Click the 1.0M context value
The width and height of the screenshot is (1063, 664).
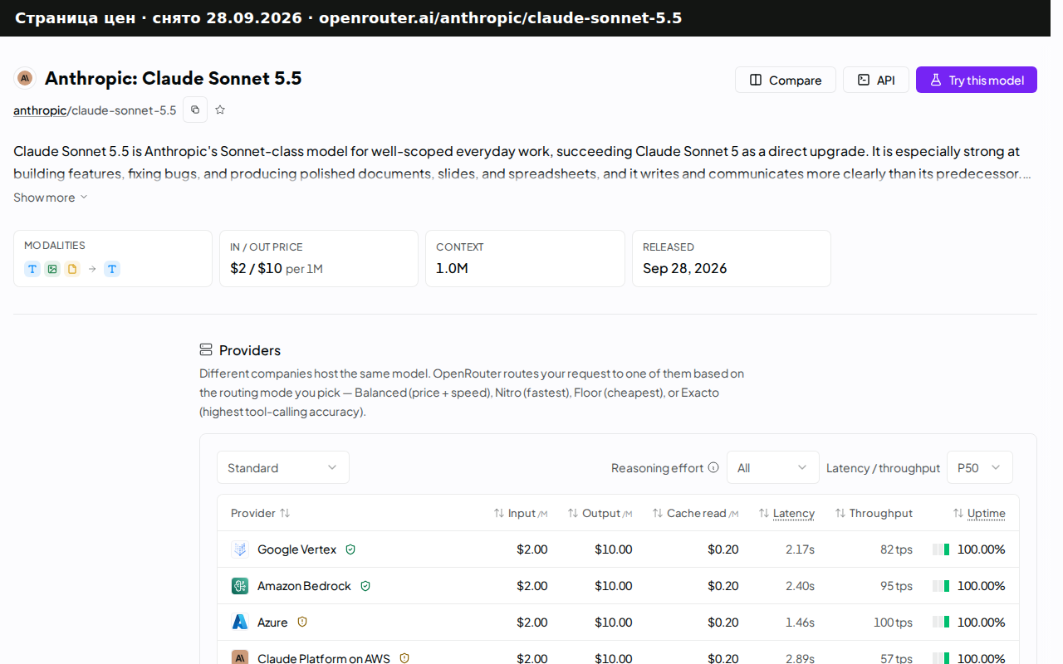[x=453, y=268]
